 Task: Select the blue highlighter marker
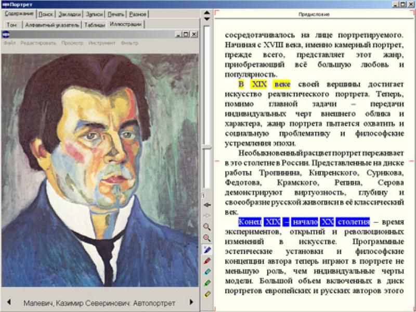pos(207,250)
